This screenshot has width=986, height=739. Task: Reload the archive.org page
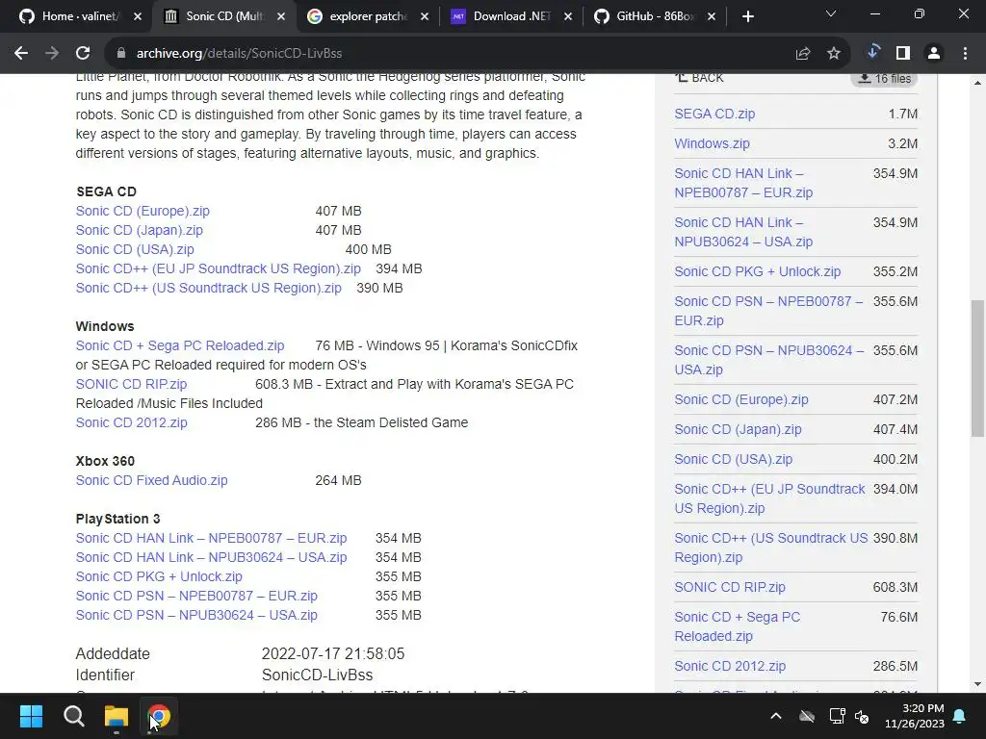[x=83, y=54]
